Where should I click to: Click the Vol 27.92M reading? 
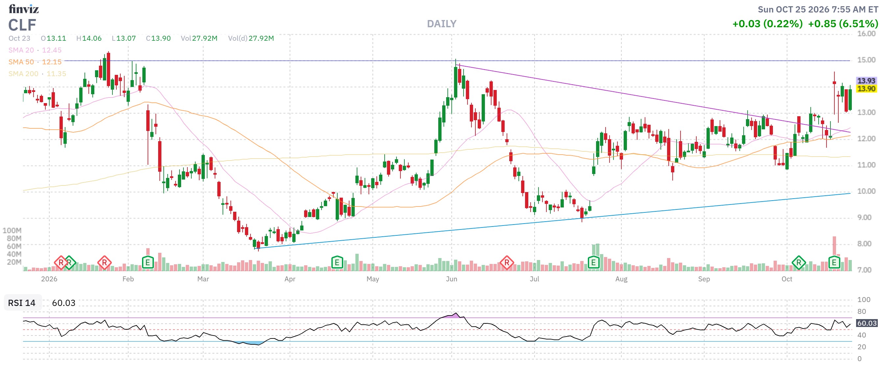coord(199,38)
